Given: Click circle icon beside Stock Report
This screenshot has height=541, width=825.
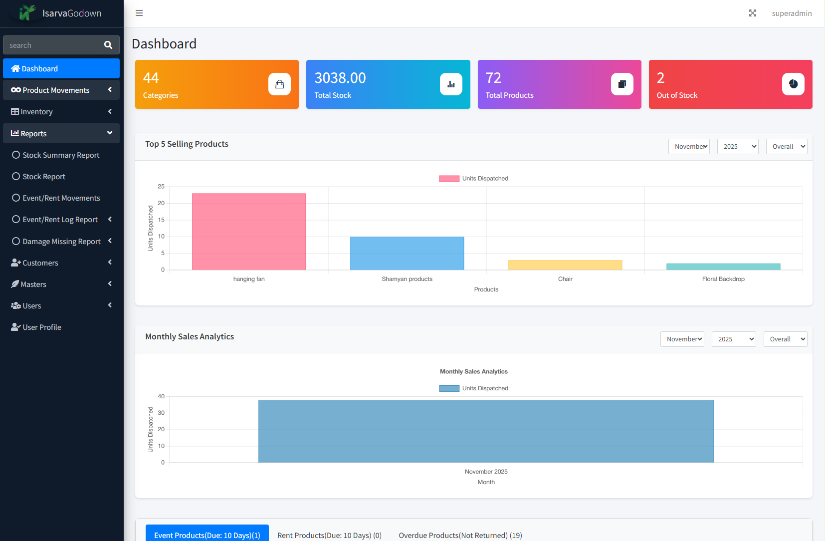Looking at the screenshot, I should [16, 176].
